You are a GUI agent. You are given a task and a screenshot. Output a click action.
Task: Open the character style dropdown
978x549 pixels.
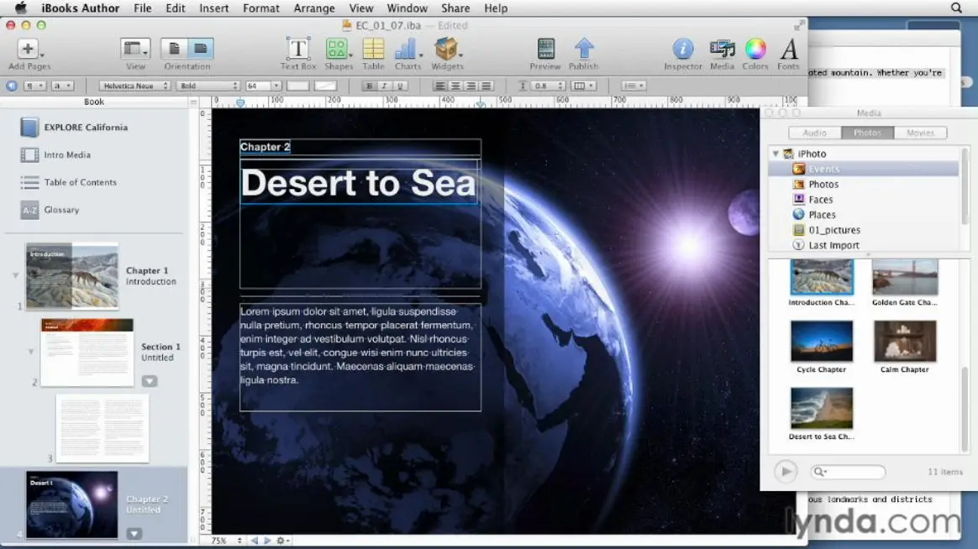point(62,86)
